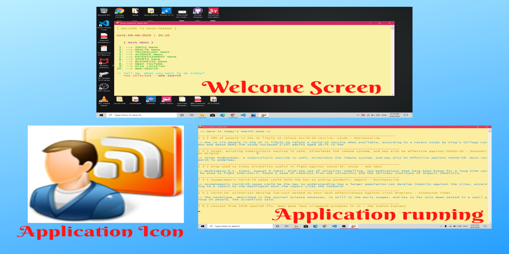Click headline about 1918 Spanish flu lessons
This screenshot has width=509, height=254.
pyautogui.click(x=302, y=206)
